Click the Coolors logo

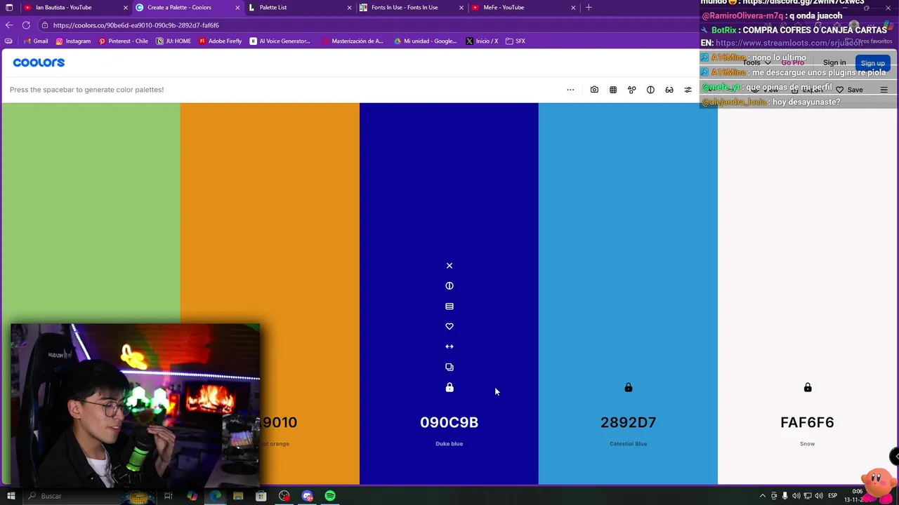[39, 62]
